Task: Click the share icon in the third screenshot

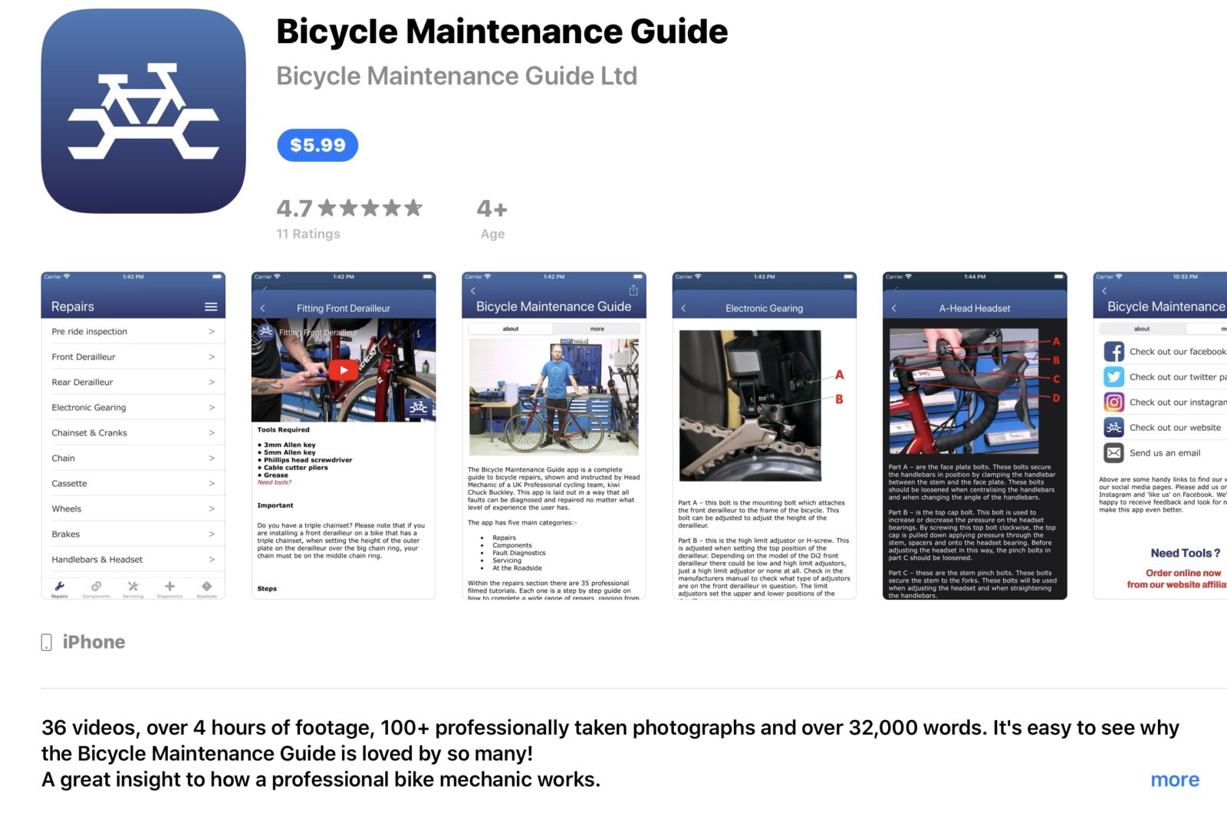Action: (x=633, y=290)
